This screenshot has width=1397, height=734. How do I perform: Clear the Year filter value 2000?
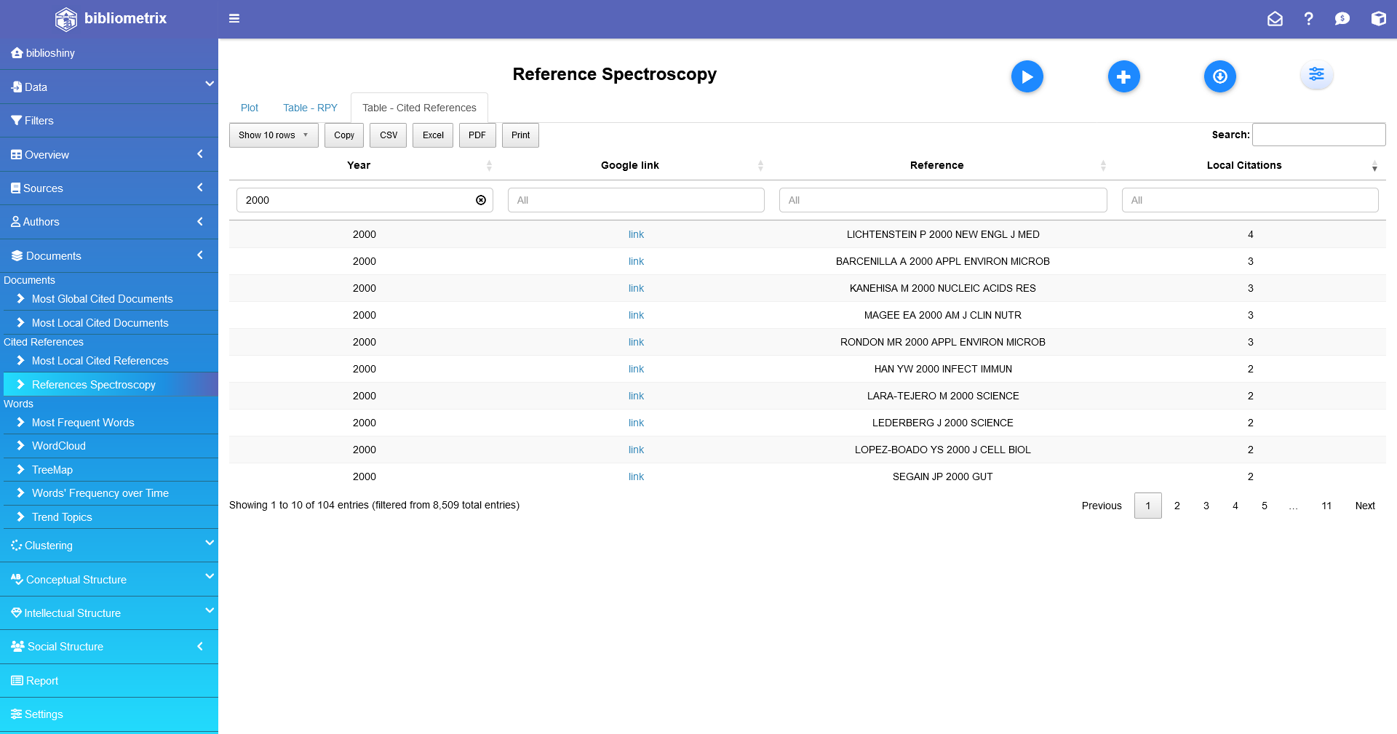(481, 200)
